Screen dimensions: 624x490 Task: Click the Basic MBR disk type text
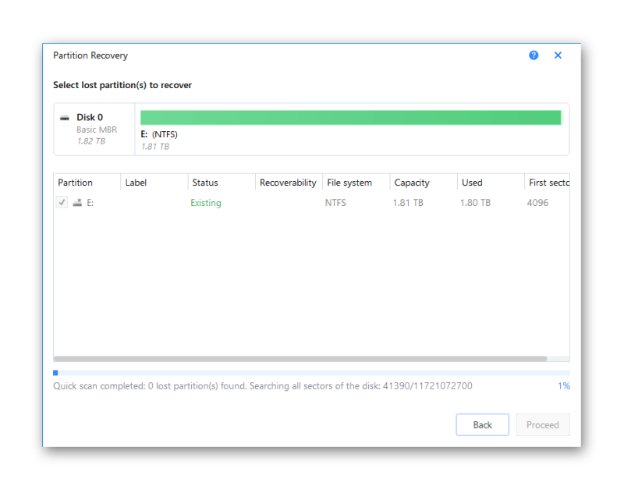point(97,130)
